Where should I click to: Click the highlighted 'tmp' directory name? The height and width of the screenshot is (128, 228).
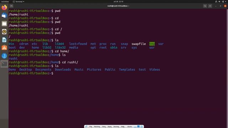point(152,44)
